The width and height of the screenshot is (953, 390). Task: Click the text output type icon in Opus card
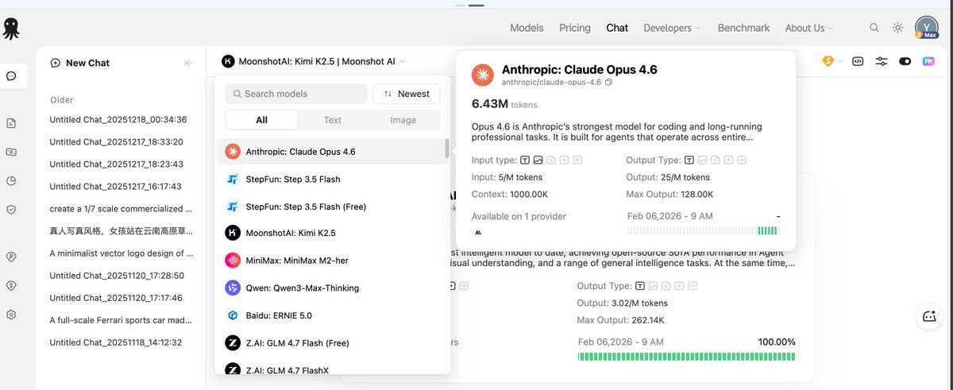pyautogui.click(x=688, y=160)
